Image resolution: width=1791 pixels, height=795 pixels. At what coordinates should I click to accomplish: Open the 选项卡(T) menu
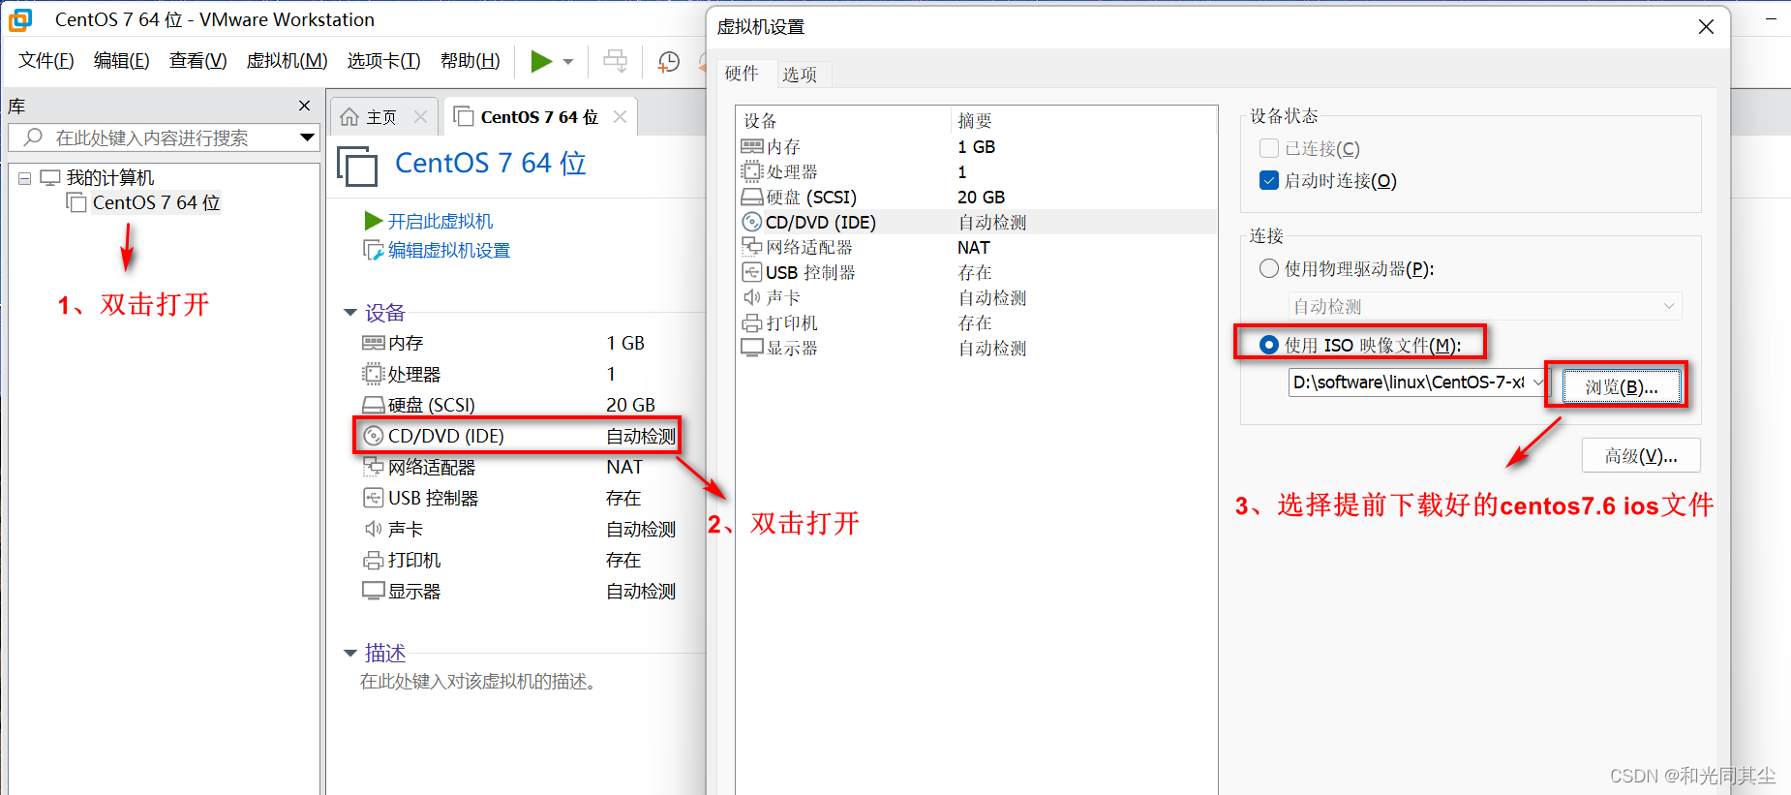384,61
